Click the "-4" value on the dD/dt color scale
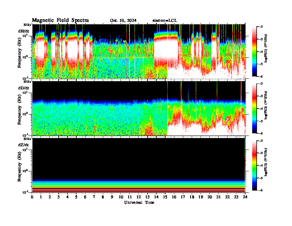Viewport: 292px width, 226px height. pos(261,109)
